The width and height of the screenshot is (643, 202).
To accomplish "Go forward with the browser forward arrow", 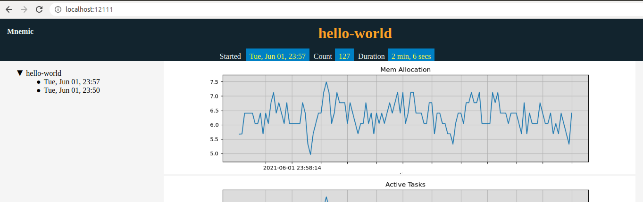I will (24, 9).
